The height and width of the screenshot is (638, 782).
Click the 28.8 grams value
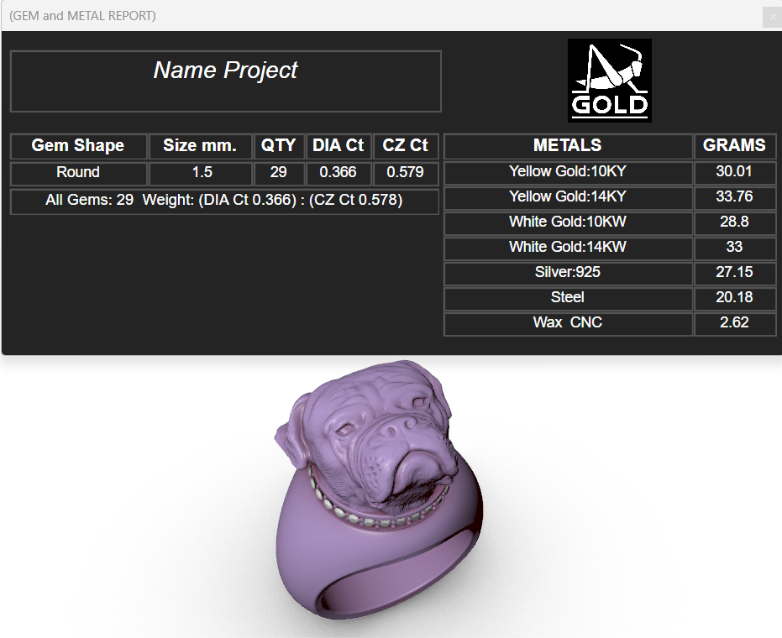(x=735, y=222)
